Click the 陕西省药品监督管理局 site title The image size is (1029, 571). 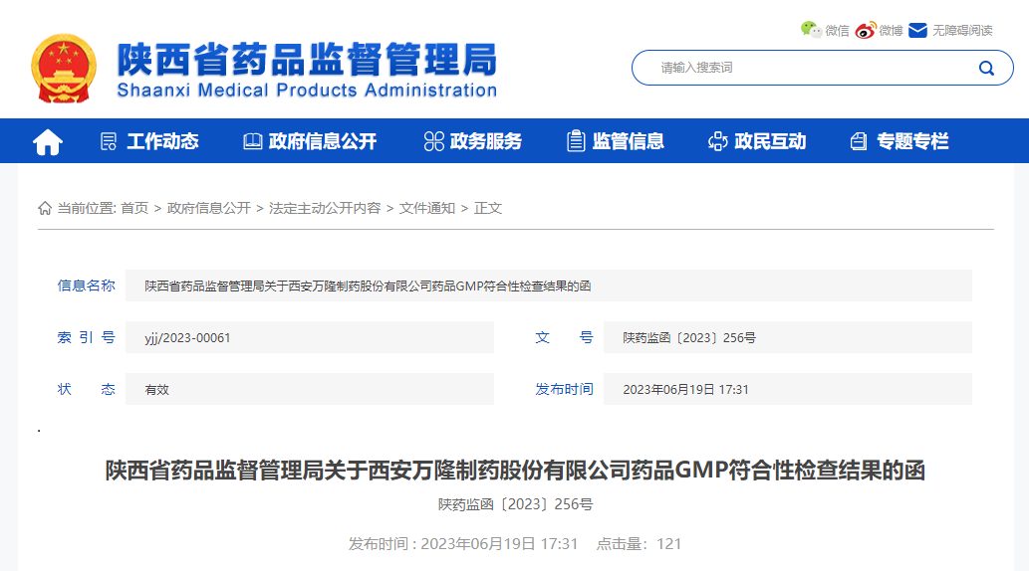[x=308, y=60]
